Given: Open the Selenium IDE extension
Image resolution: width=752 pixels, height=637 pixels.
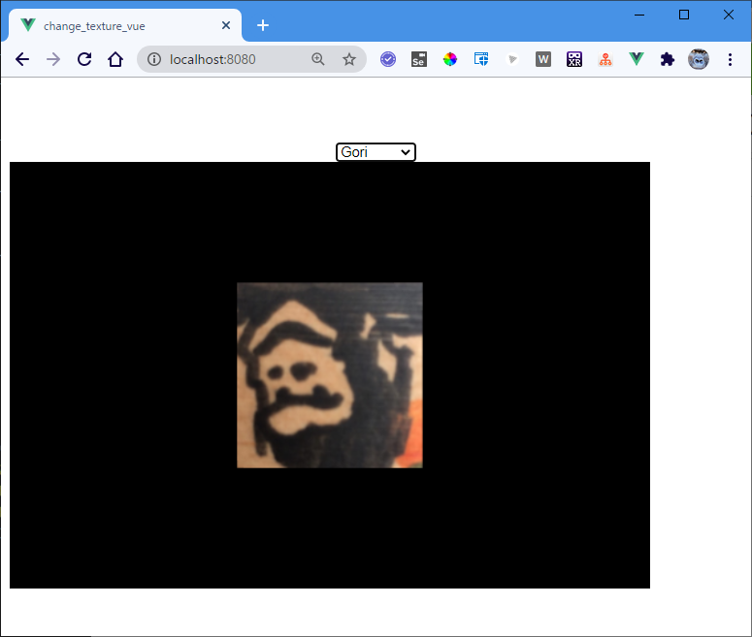Looking at the screenshot, I should [419, 59].
